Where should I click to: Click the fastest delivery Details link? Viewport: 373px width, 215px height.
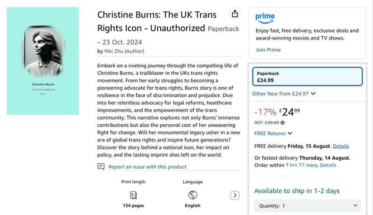coord(328,165)
